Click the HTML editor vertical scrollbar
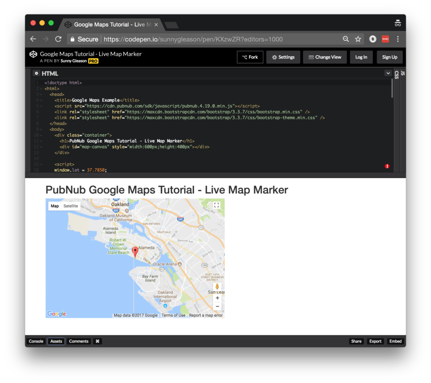 (392, 88)
